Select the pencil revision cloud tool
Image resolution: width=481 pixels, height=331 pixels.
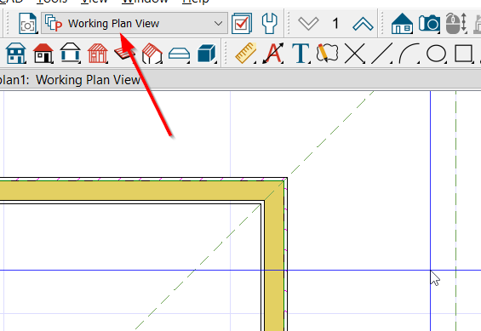click(x=327, y=54)
